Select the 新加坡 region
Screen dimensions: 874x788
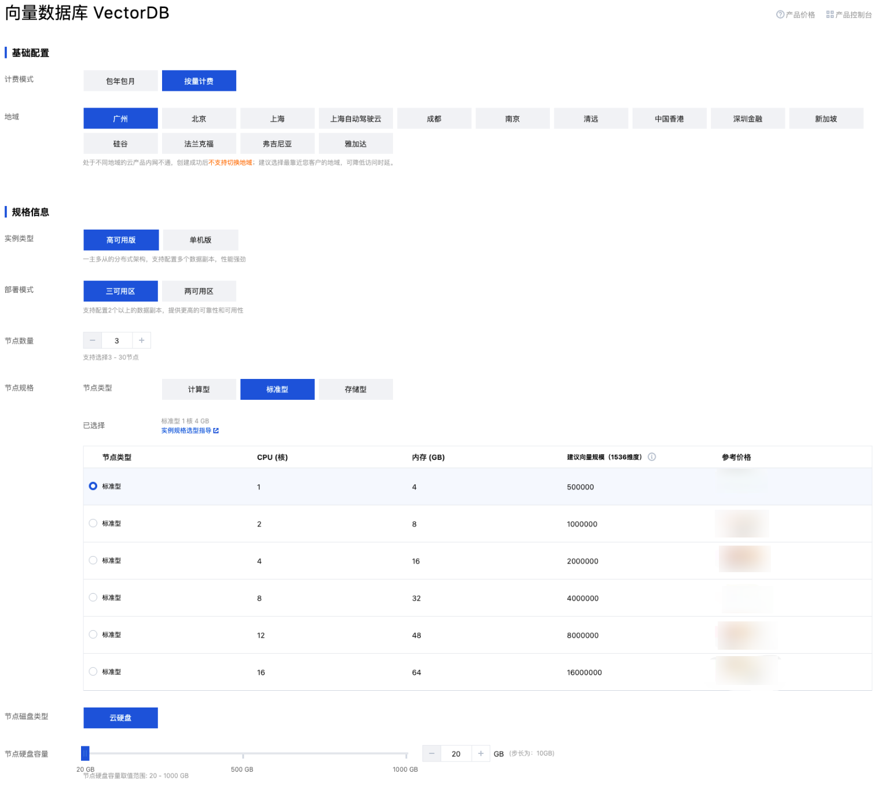pos(825,119)
